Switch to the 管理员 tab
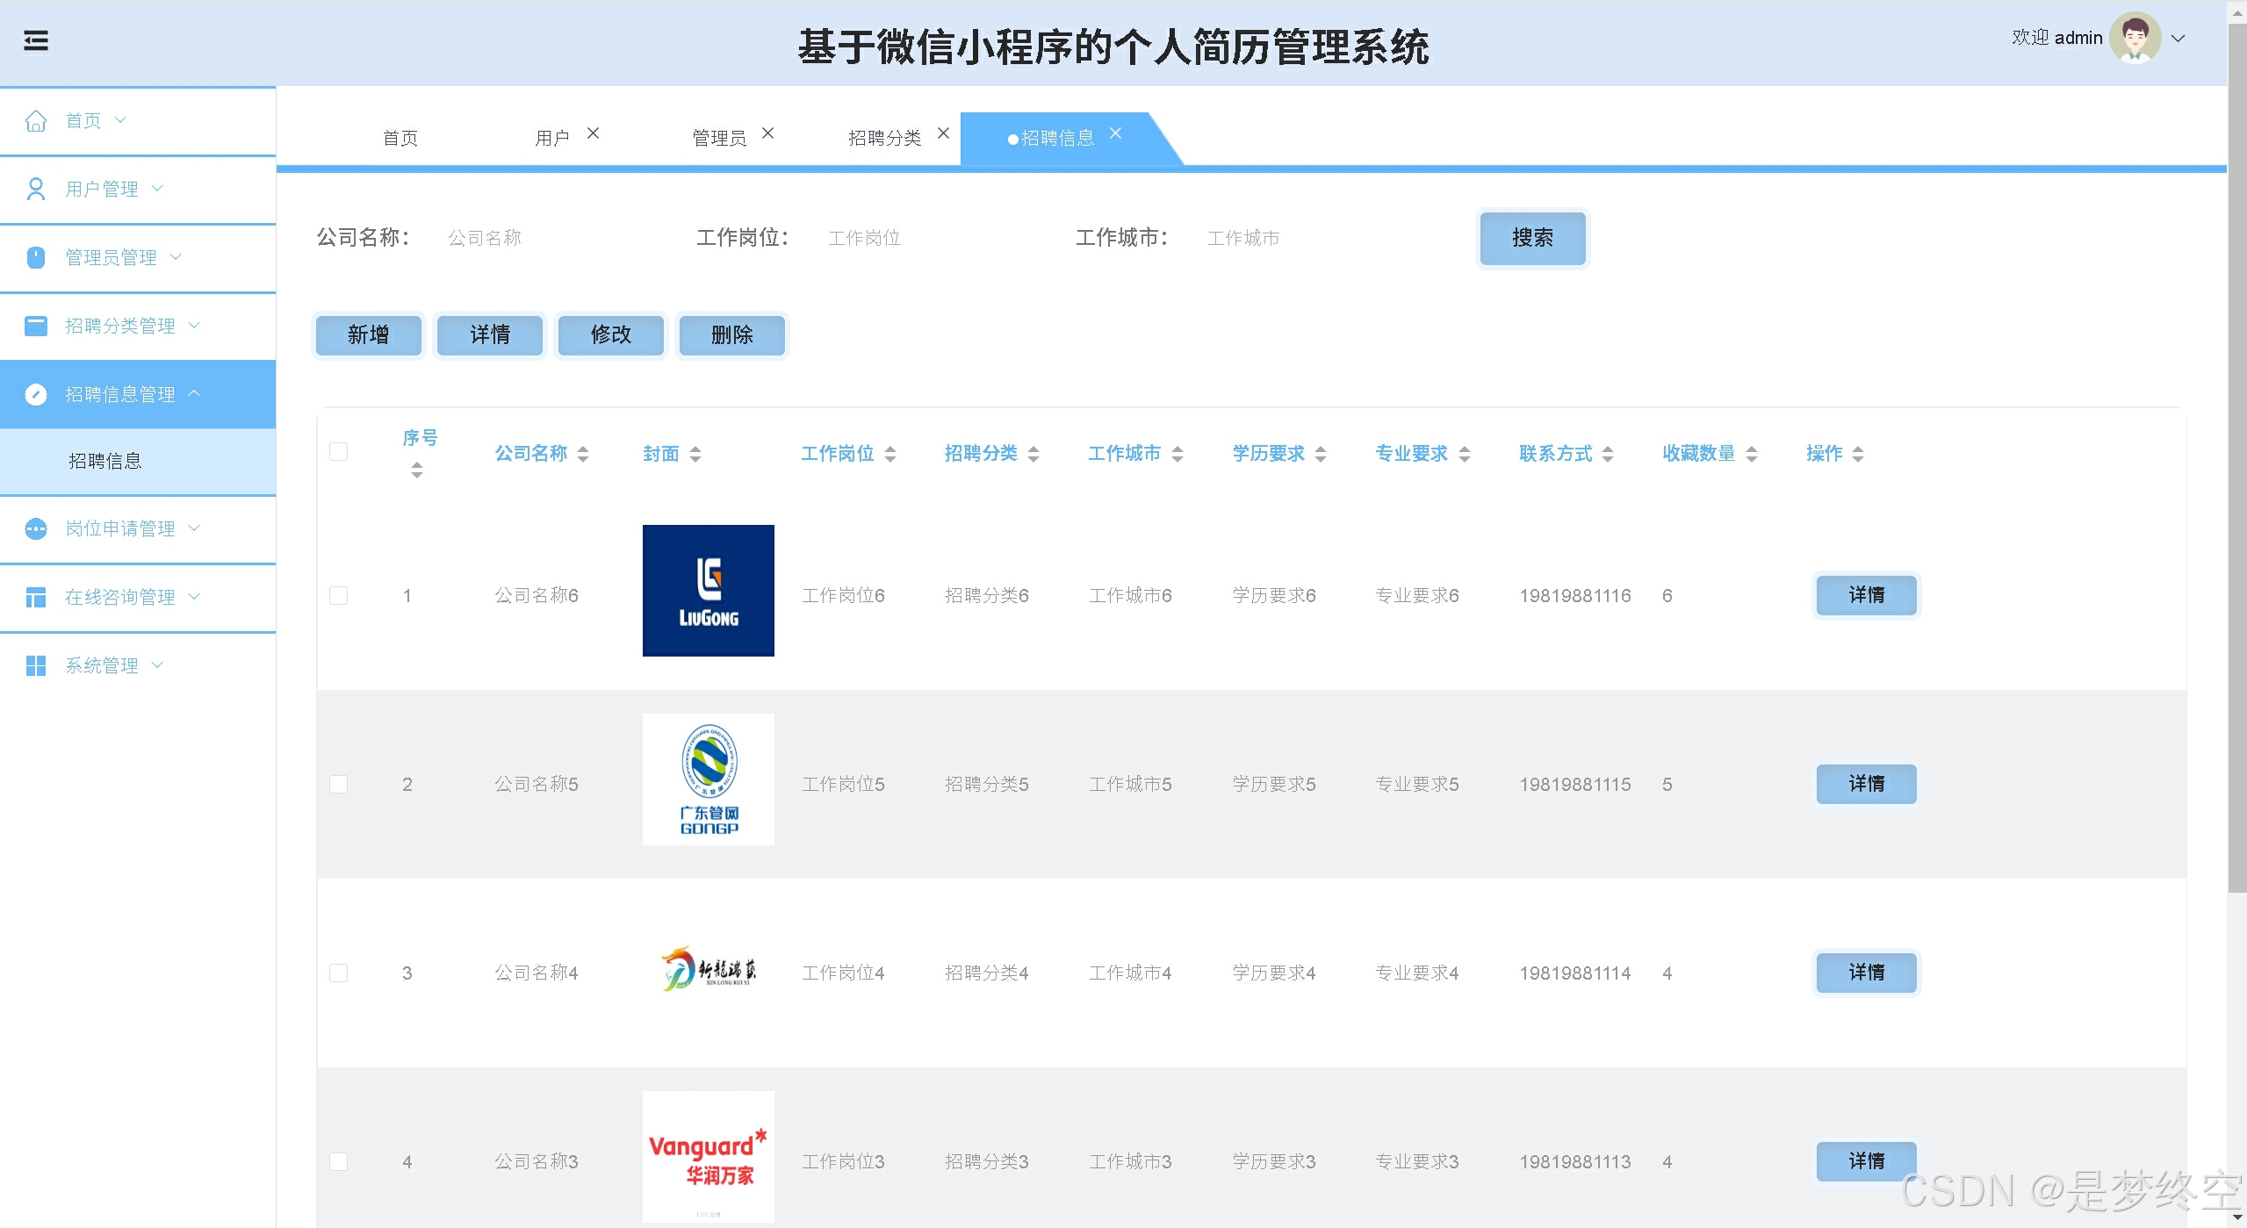Screen dimensions: 2247x1228 click(x=718, y=138)
